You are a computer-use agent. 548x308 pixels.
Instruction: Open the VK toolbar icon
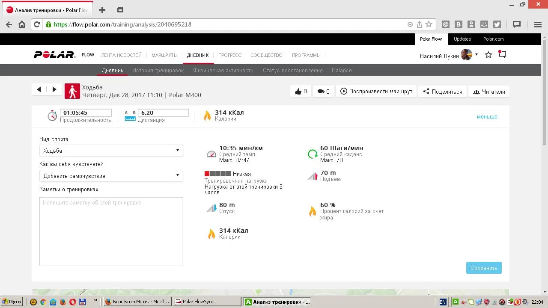[459, 24]
